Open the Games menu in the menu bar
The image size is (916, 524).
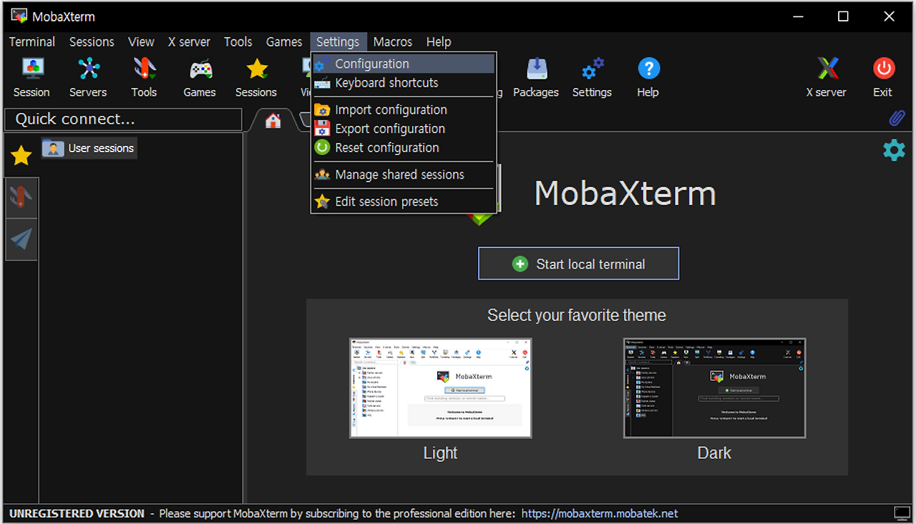tap(284, 42)
